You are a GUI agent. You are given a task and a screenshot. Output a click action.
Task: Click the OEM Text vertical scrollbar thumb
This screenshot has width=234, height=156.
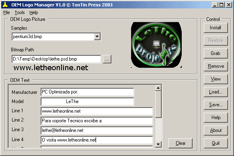[x=158, y=104]
